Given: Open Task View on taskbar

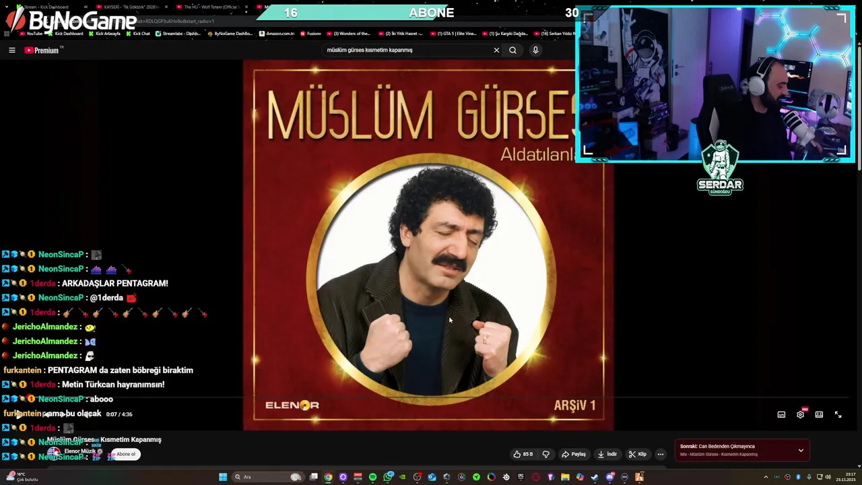Looking at the screenshot, I should [x=313, y=477].
